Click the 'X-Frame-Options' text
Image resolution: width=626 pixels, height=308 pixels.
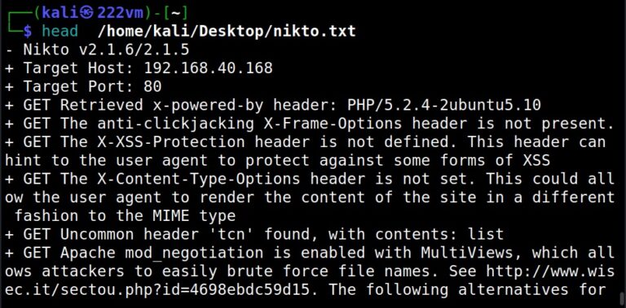click(333, 124)
